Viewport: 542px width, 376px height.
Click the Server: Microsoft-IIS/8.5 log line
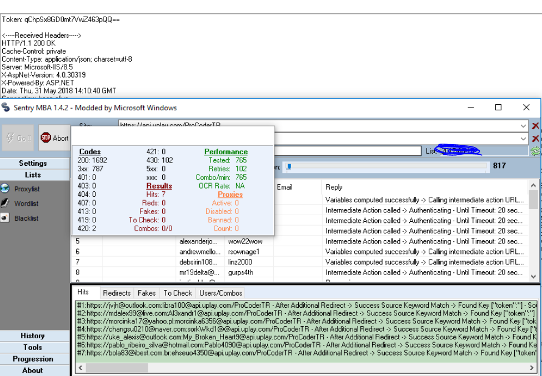click(37, 67)
